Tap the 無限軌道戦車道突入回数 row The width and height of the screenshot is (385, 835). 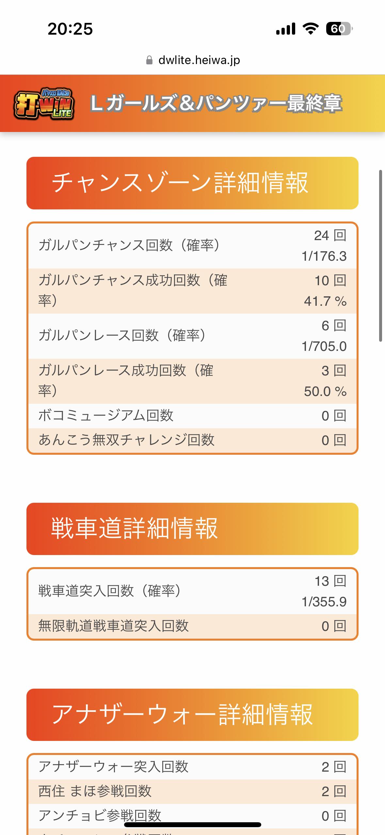click(x=192, y=626)
